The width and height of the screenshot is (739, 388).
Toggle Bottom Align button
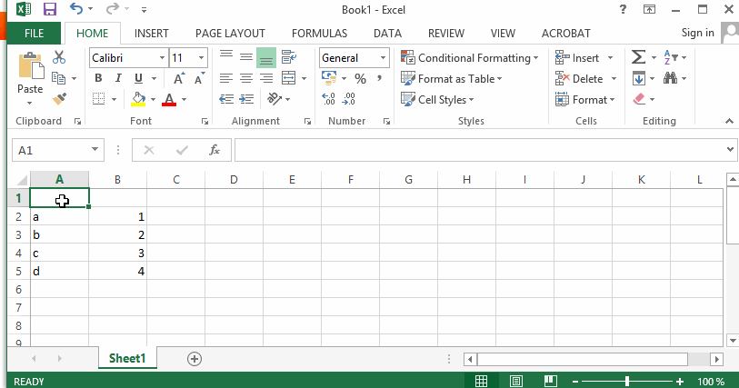(266, 58)
